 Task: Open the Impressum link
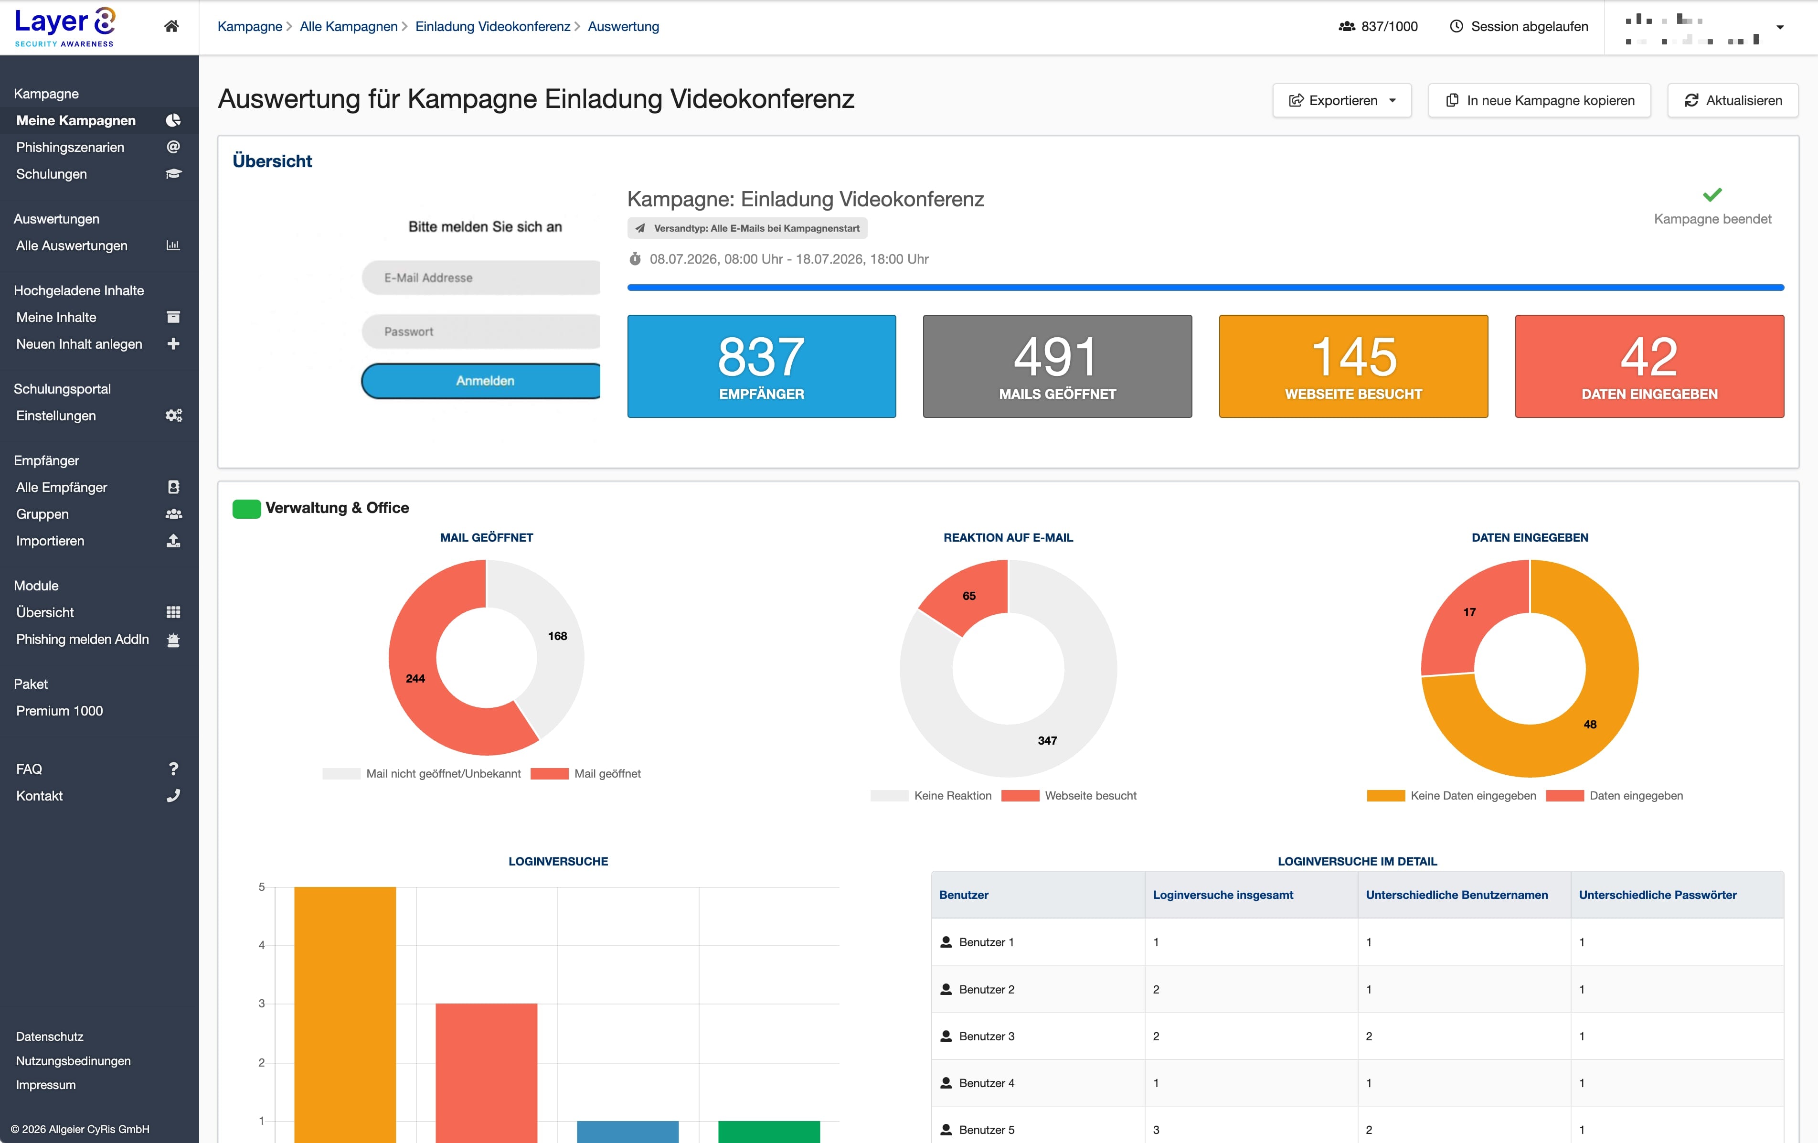46,1085
